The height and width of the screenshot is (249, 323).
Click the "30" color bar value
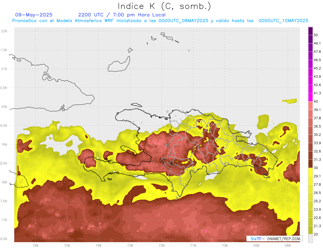pyautogui.click(x=316, y=168)
